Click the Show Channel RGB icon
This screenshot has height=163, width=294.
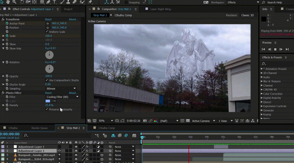click(156, 121)
